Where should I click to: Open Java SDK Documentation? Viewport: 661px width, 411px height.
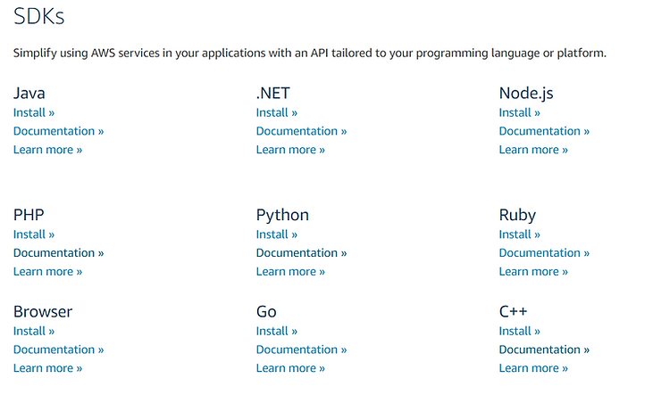click(58, 131)
